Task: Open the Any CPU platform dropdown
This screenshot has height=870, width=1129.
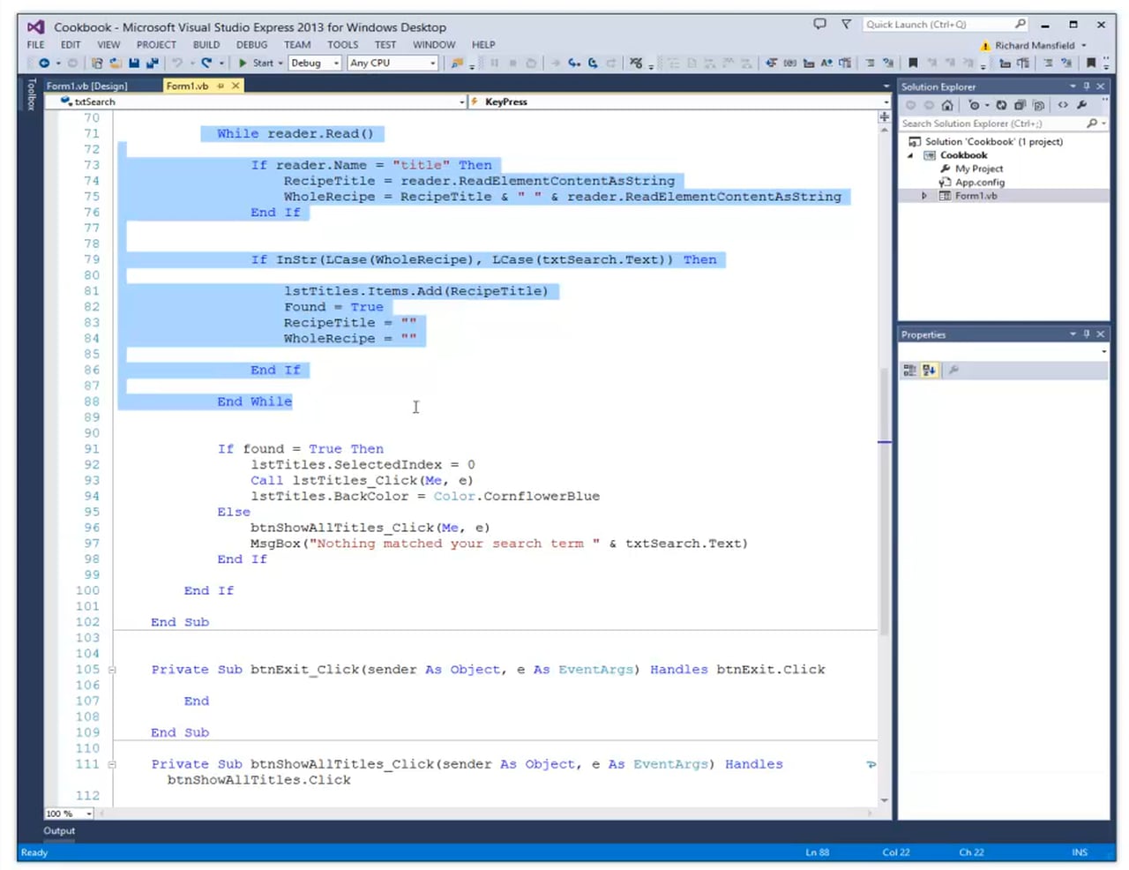Action: click(393, 64)
